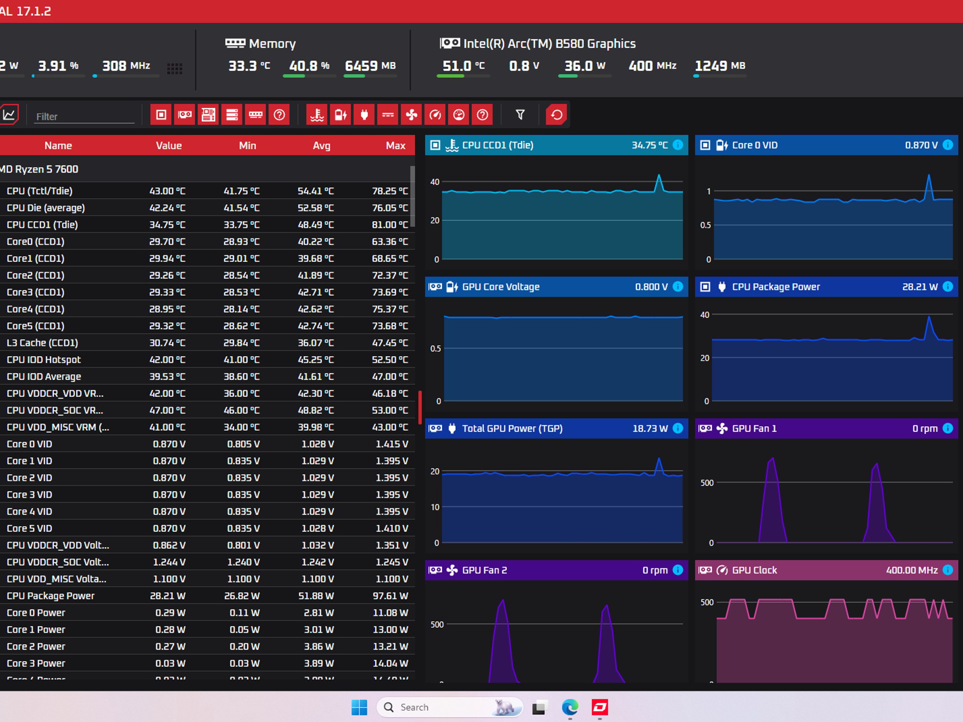Image resolution: width=963 pixels, height=722 pixels.
Task: Open info for the CPU Package Power graph
Action: click(x=948, y=286)
